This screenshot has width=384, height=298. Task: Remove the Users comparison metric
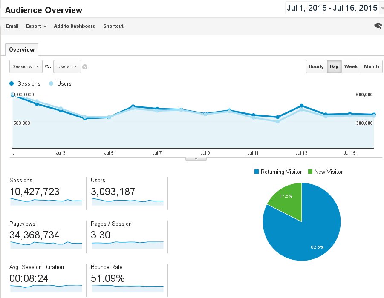pyautogui.click(x=85, y=67)
